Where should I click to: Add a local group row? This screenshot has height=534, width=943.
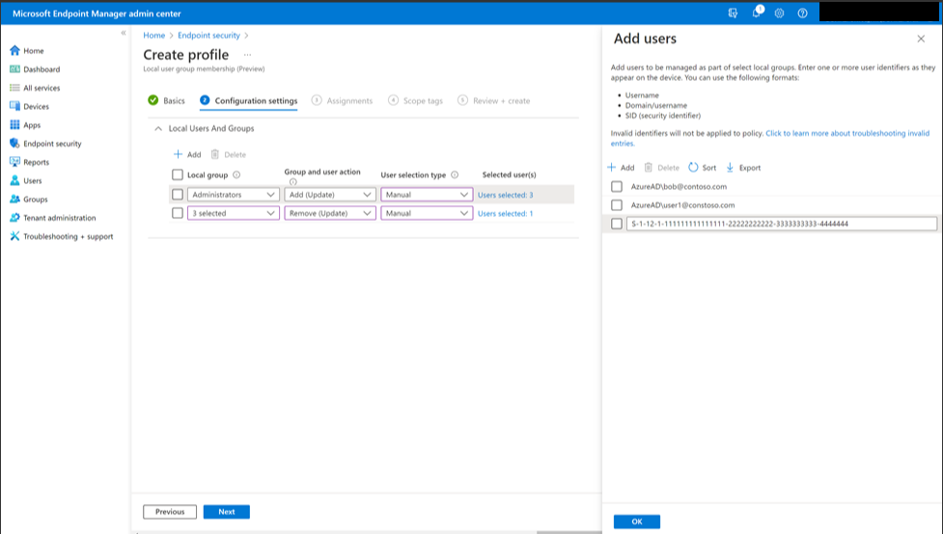point(187,154)
